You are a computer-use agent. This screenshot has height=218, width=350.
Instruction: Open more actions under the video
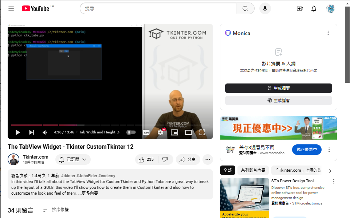coord(208,159)
